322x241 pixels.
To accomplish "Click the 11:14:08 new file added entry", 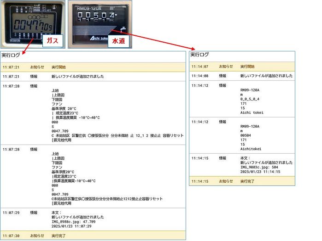I will 266,76.
